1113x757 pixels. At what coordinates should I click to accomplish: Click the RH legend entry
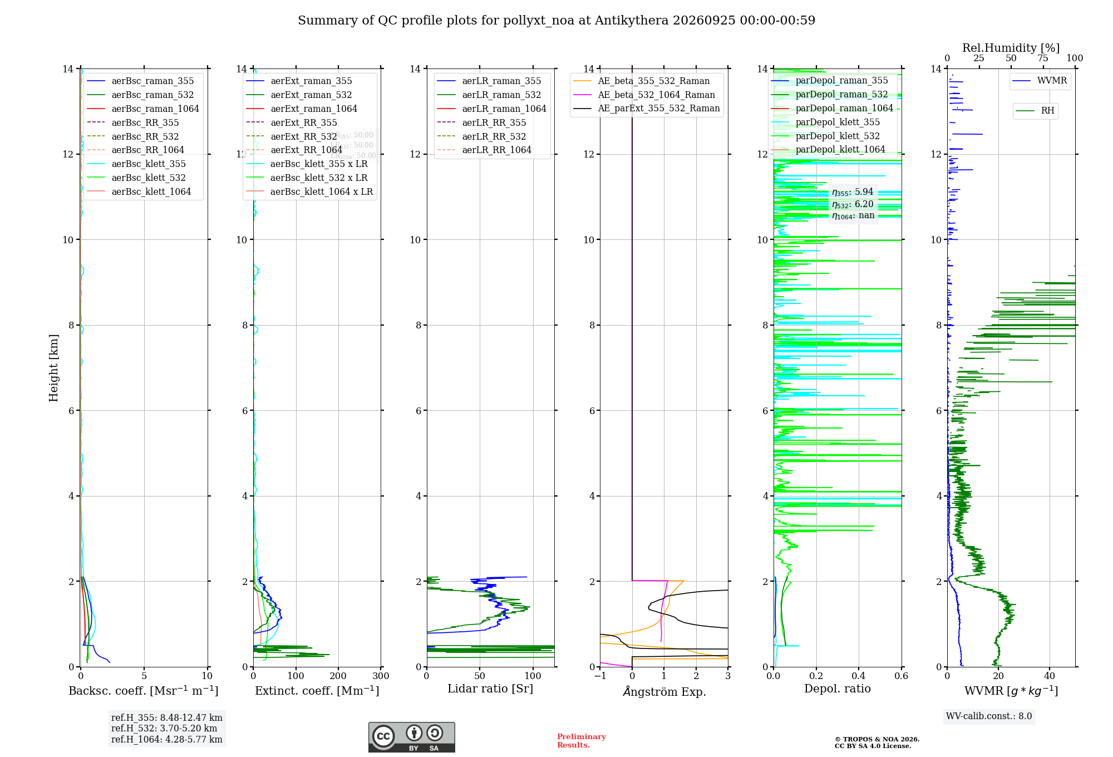coord(1035,111)
